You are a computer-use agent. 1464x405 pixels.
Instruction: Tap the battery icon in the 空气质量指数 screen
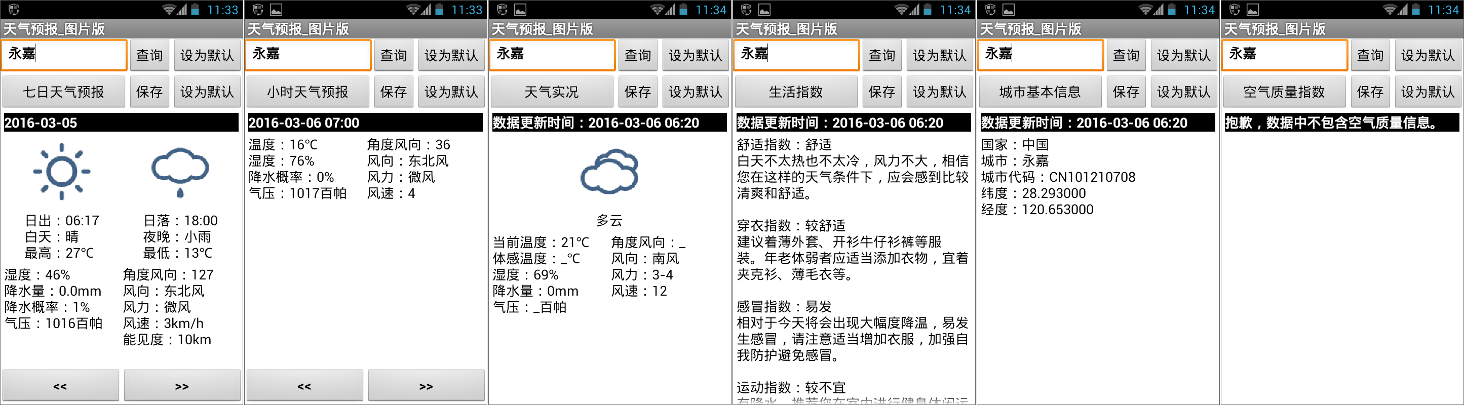pos(1416,10)
